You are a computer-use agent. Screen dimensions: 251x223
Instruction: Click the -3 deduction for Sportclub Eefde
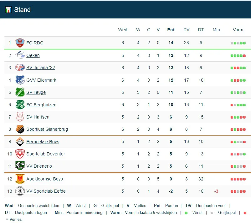coord(216,191)
